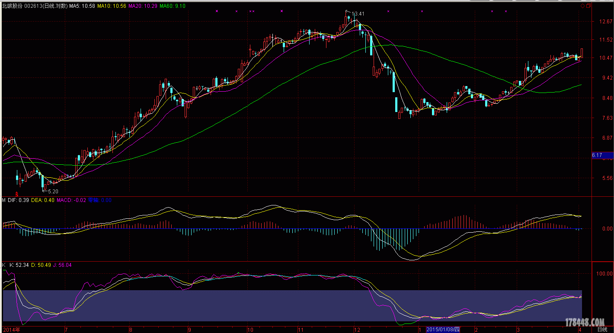Click the month 11 time axis label

301,330
